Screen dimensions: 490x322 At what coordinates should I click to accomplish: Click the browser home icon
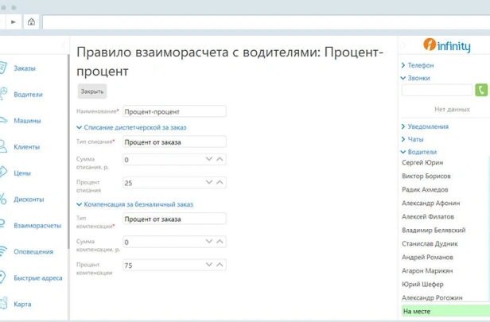[x=31, y=21]
